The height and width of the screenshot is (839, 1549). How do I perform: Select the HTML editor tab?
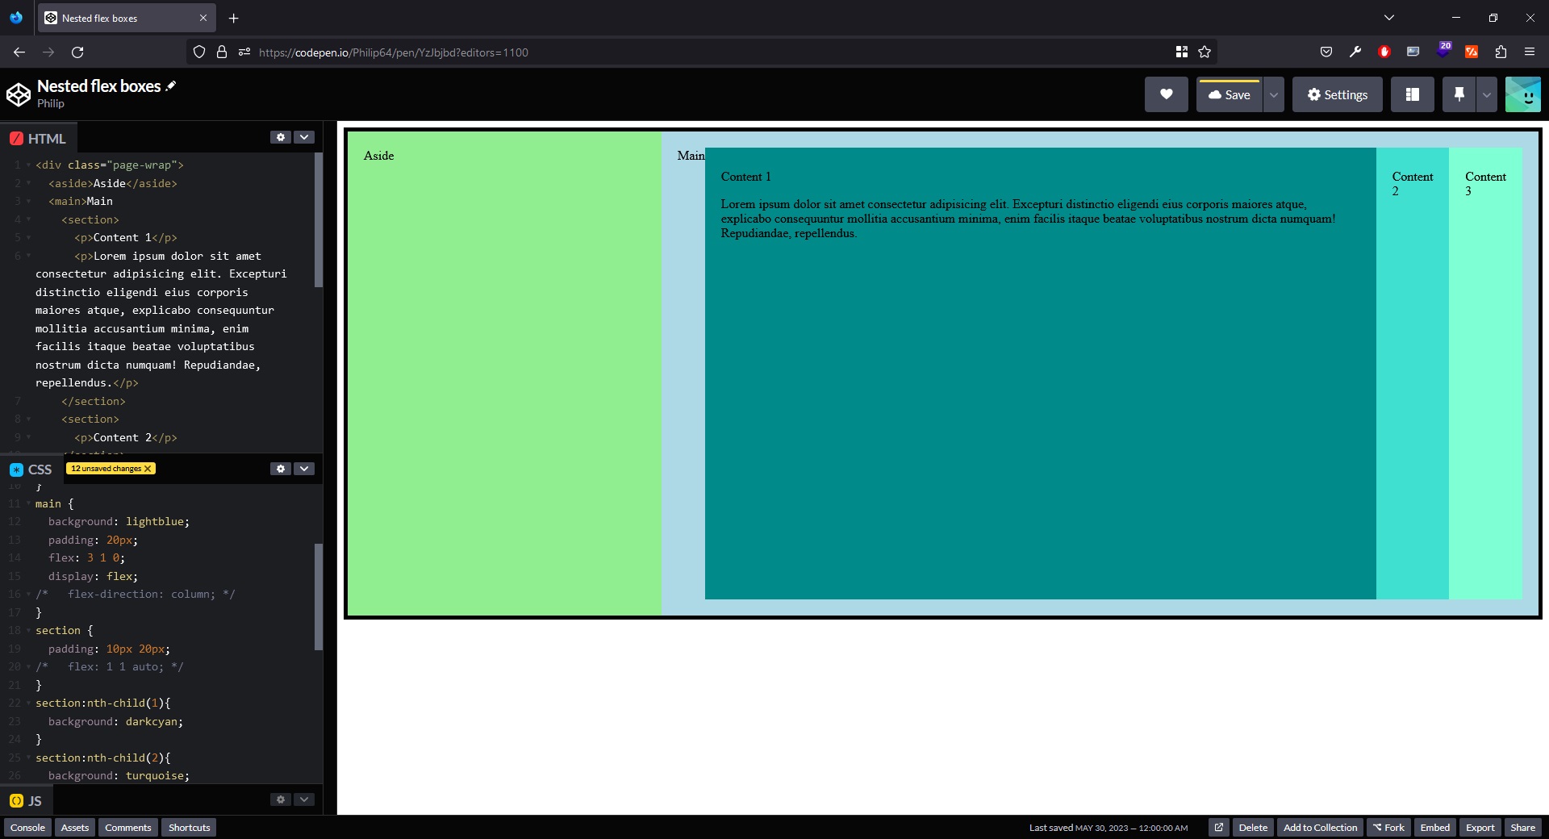click(38, 138)
